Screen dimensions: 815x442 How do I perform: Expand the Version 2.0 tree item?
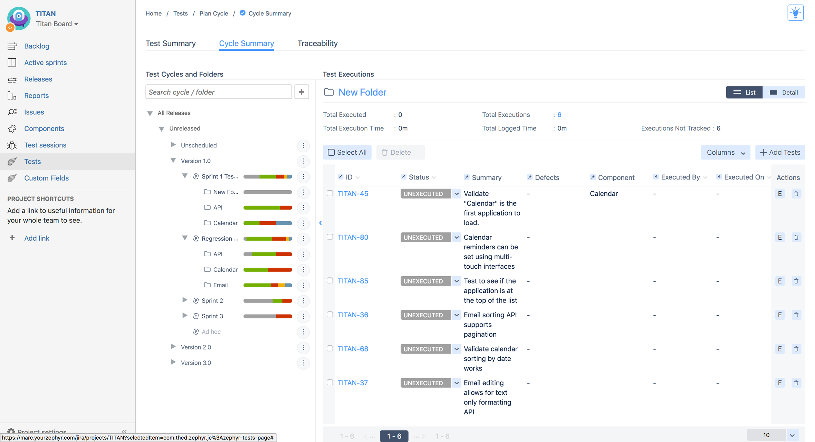pyautogui.click(x=173, y=347)
